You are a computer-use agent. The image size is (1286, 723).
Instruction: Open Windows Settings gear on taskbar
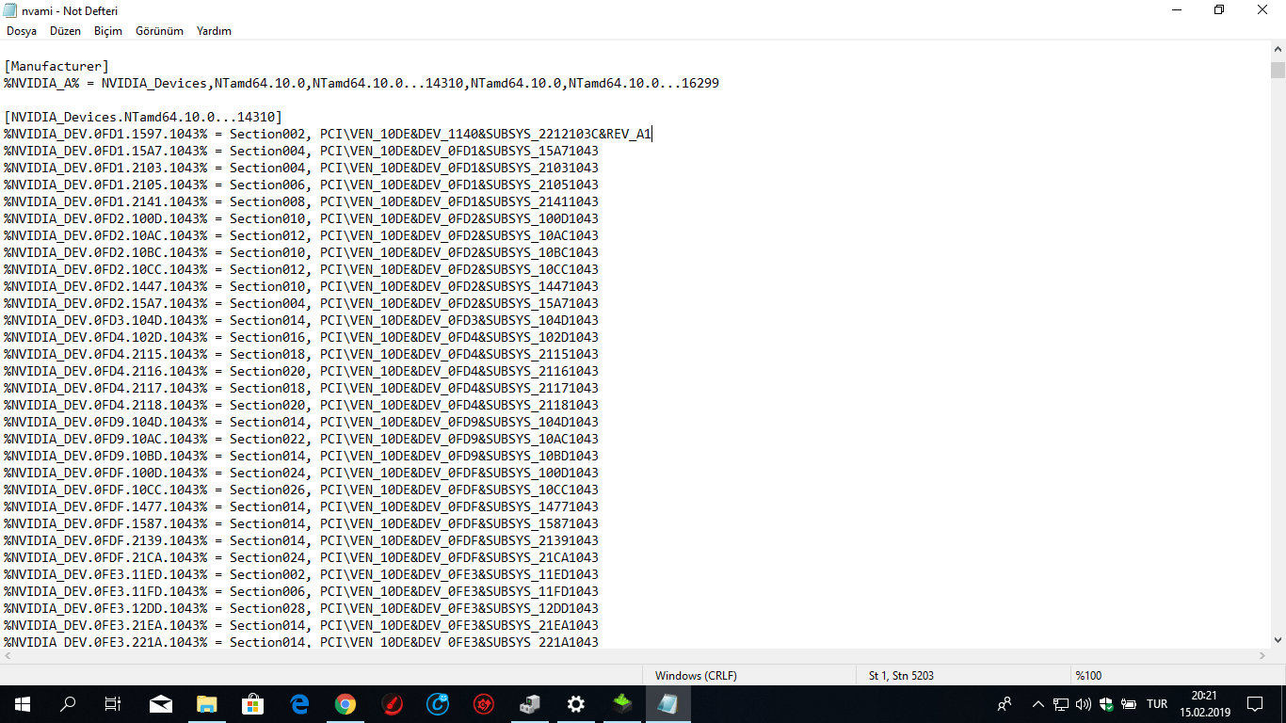[x=576, y=703]
